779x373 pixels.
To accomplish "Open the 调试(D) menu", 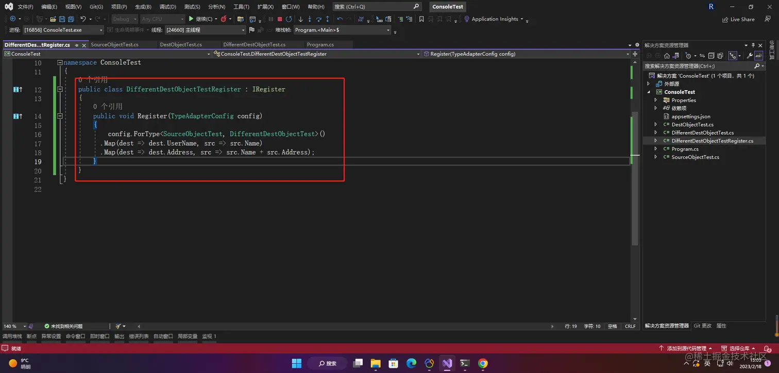I will pyautogui.click(x=167, y=7).
